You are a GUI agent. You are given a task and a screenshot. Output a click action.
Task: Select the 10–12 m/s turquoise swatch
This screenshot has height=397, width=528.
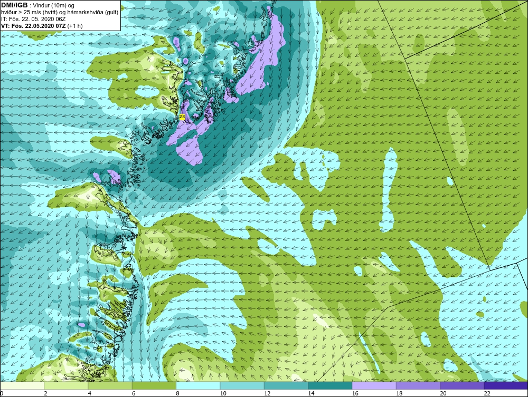[x=242, y=385]
